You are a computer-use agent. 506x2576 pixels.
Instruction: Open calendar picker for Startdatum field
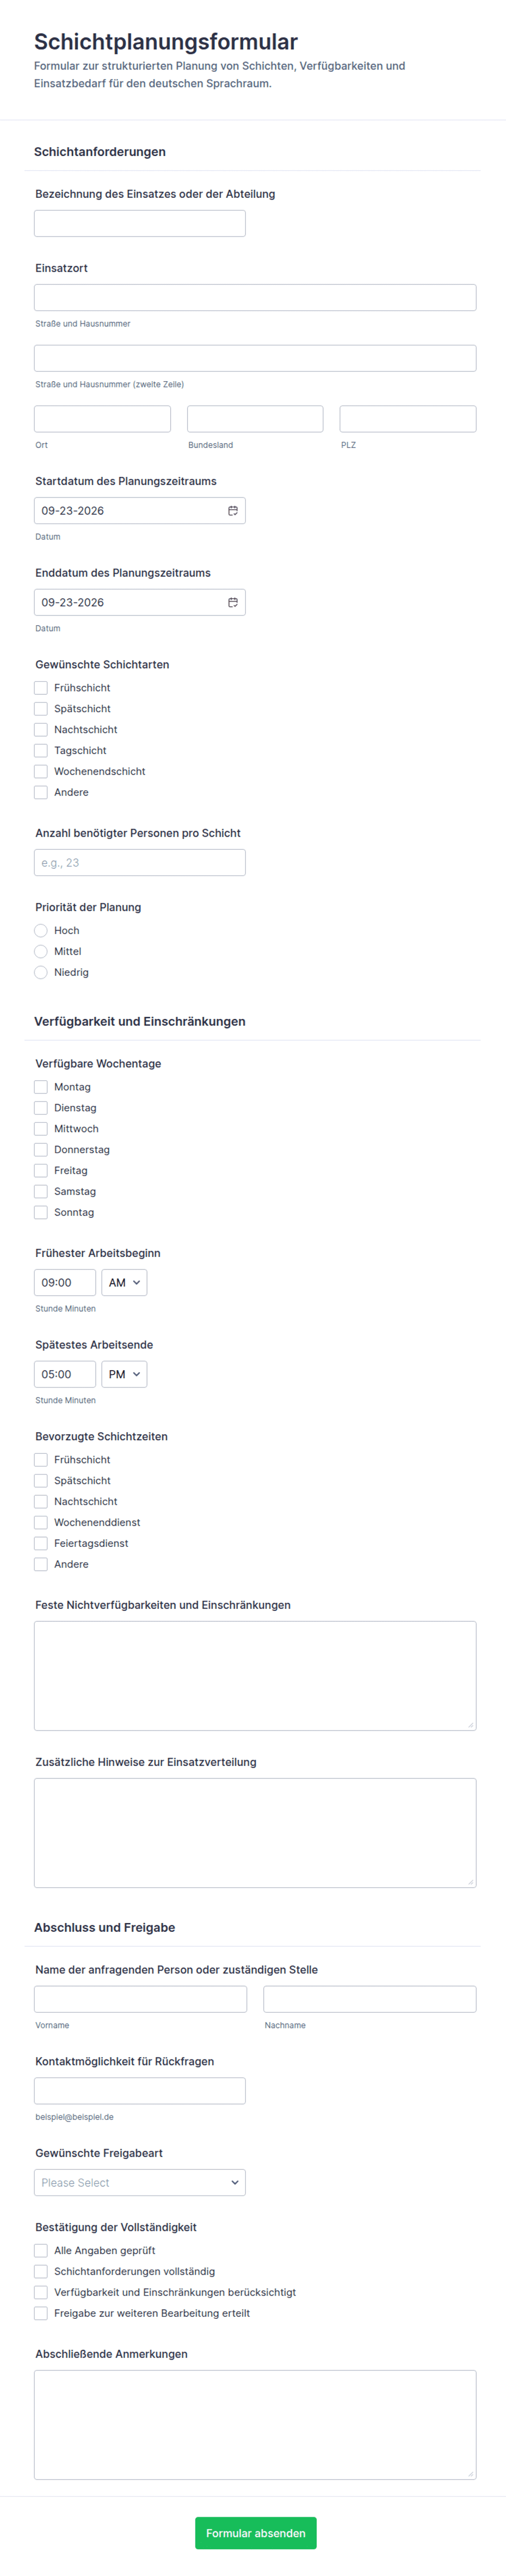[233, 511]
